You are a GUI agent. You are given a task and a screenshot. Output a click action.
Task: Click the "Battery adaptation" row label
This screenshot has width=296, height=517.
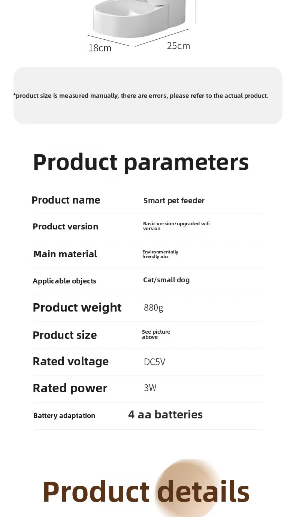[x=64, y=415]
